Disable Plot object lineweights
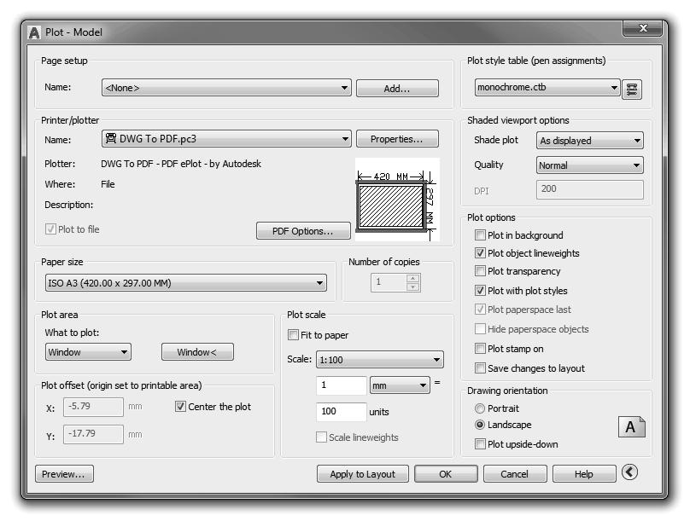The image size is (690, 521). [480, 253]
